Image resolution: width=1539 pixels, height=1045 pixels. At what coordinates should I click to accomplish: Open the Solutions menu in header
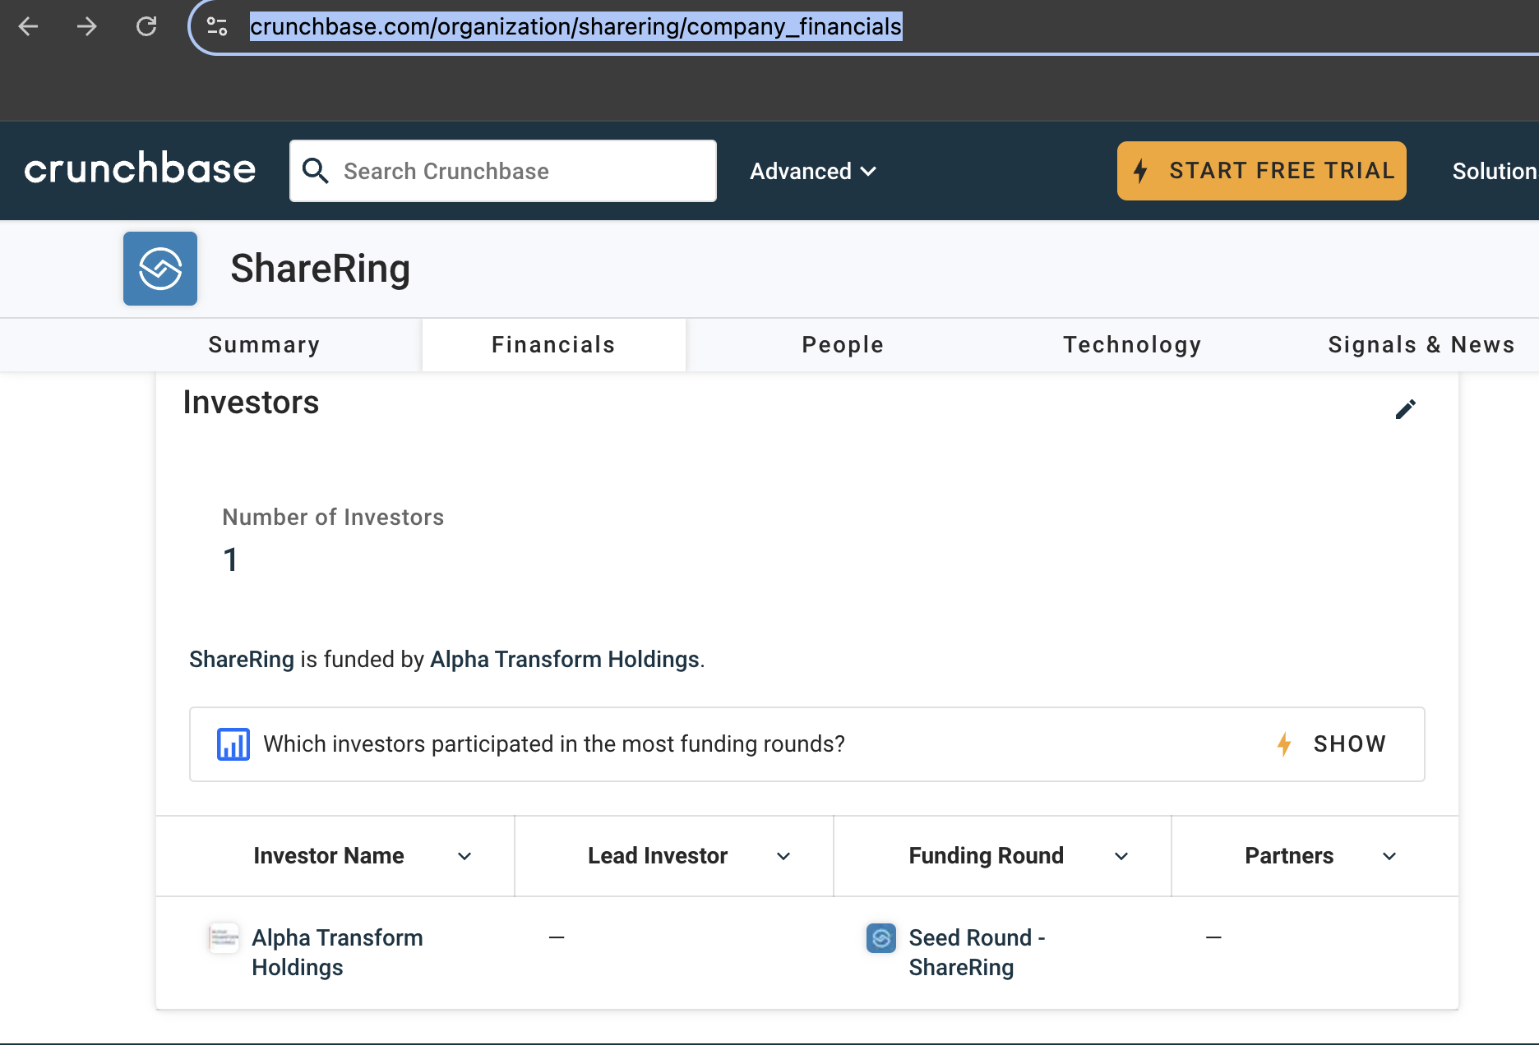1495,171
